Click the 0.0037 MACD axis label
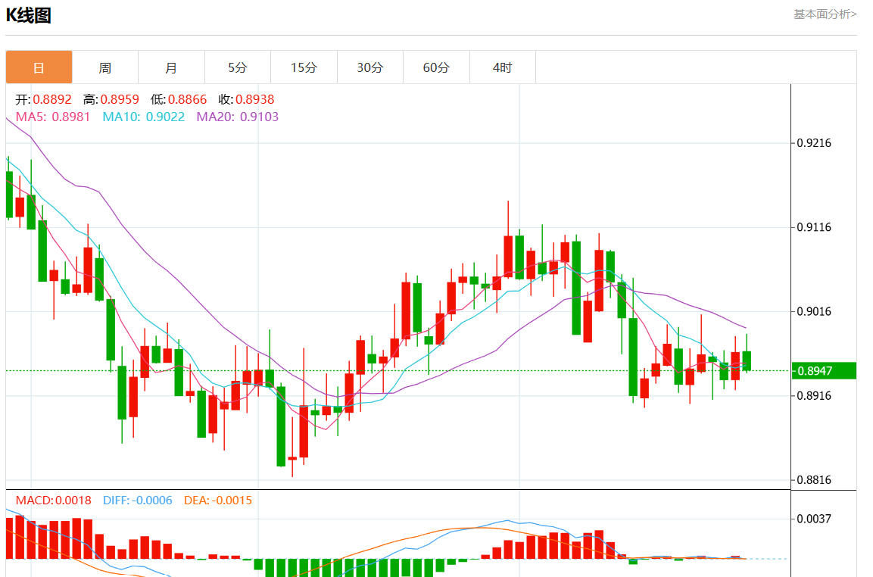873x577 pixels. click(814, 519)
